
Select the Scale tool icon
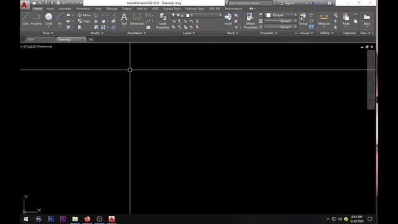tap(96, 27)
